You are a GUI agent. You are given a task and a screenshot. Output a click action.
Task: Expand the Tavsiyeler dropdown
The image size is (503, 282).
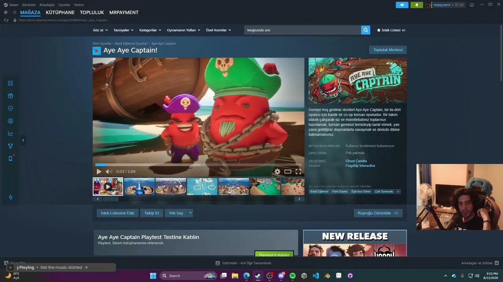pyautogui.click(x=123, y=30)
